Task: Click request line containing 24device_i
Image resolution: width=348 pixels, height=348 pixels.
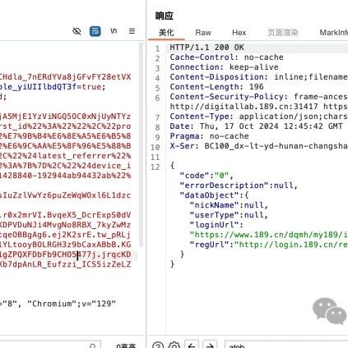Action: [x=65, y=166]
